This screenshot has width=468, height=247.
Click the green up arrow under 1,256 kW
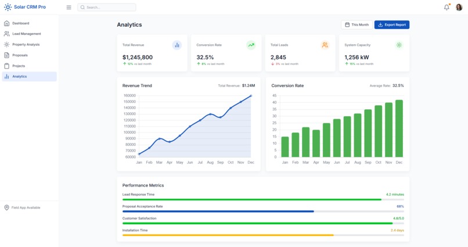(x=347, y=64)
